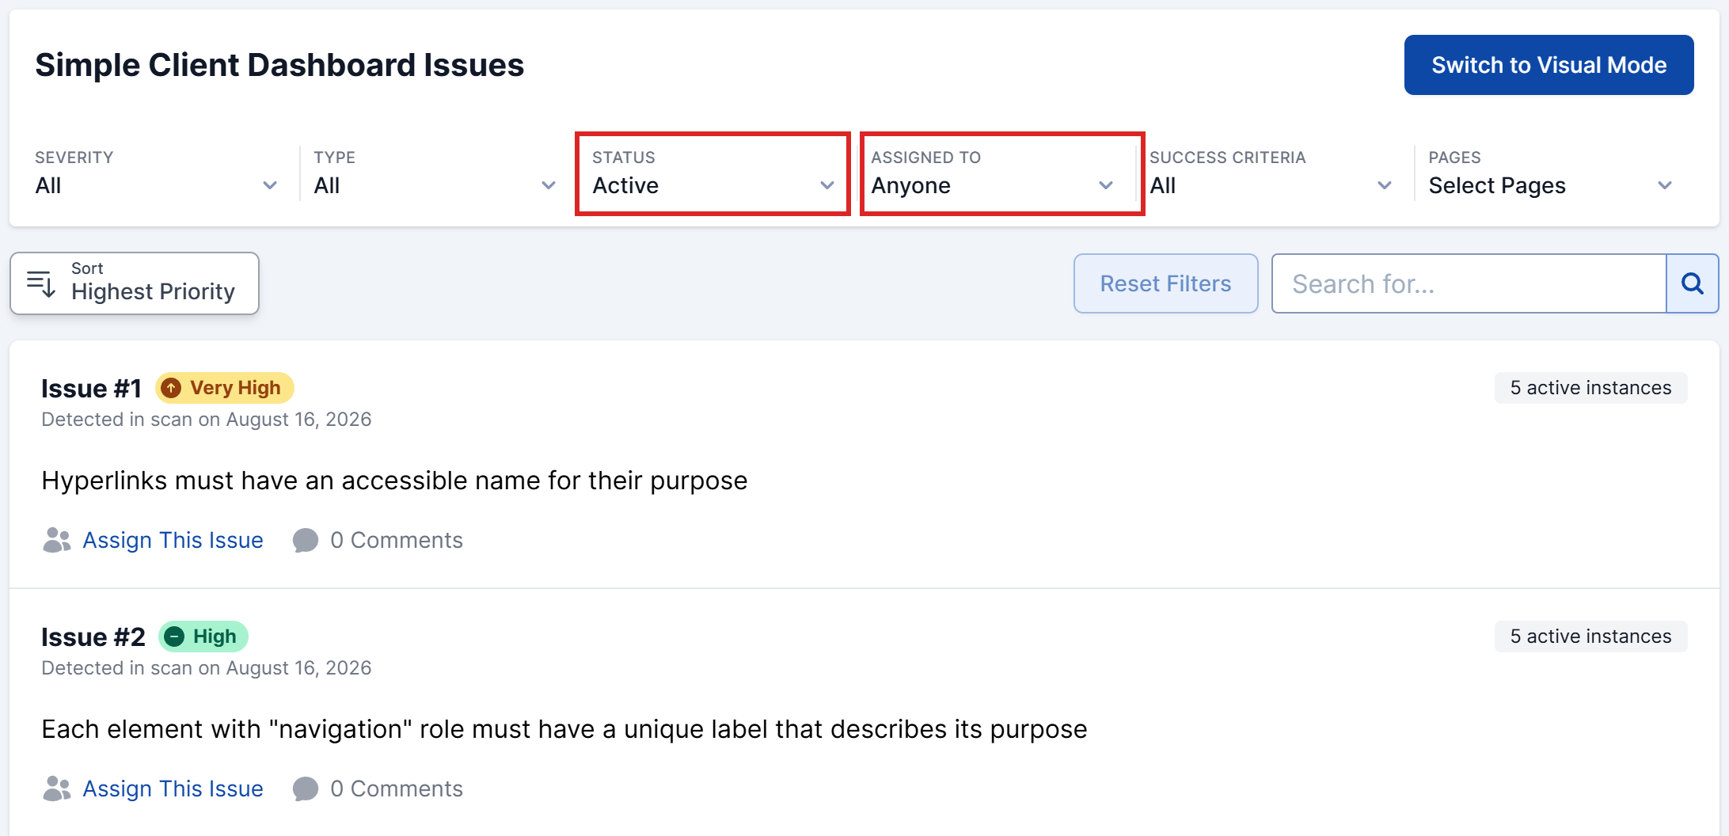The image size is (1729, 836).
Task: Click 0 Comments text on Issue #1
Action: coord(397,540)
